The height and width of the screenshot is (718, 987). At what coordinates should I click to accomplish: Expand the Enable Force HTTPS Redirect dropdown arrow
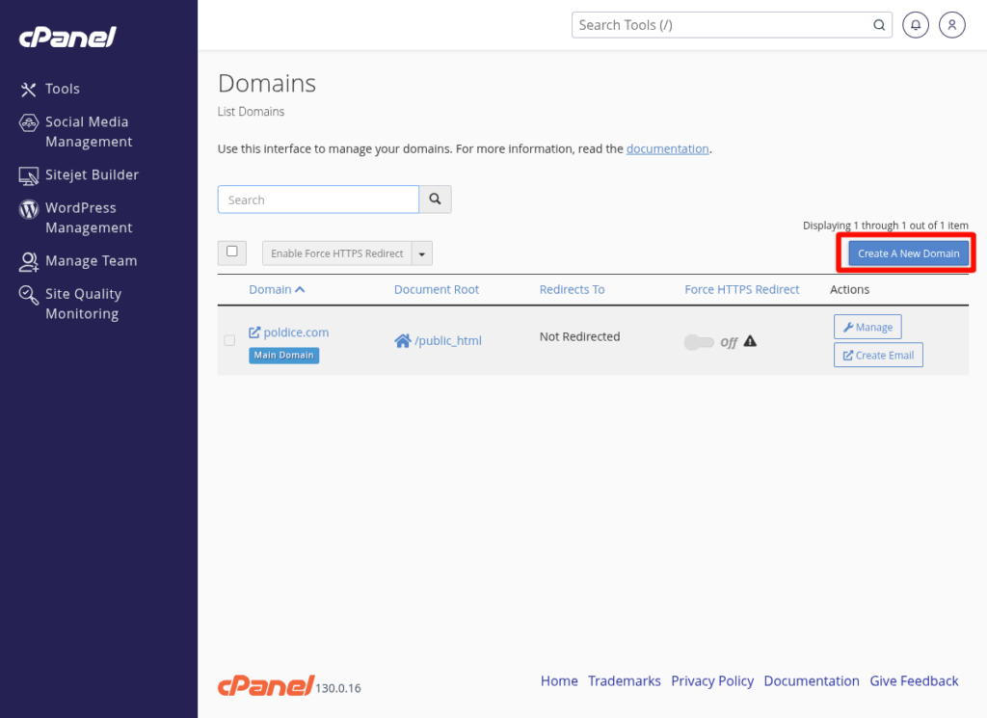point(422,253)
